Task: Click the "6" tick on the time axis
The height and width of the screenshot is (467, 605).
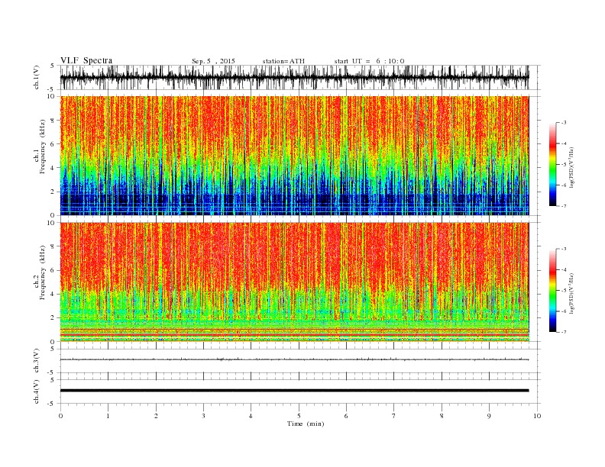Action: pyautogui.click(x=346, y=416)
